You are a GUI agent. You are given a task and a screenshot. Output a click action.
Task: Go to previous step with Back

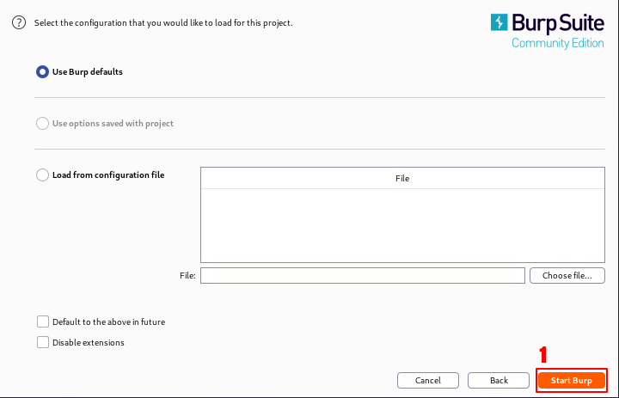(x=499, y=380)
